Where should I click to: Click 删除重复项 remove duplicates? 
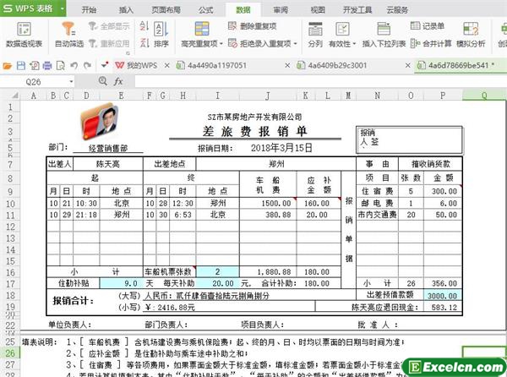click(x=252, y=26)
